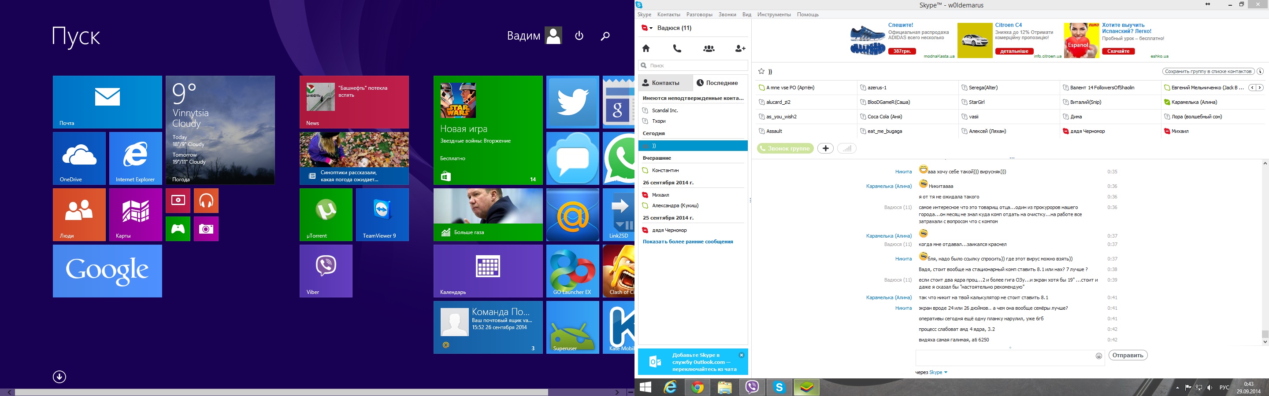Click the next participants arrow in group header

click(x=1259, y=88)
